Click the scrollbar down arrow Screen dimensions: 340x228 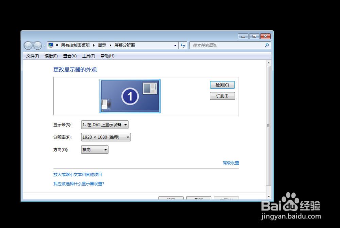(x=269, y=196)
